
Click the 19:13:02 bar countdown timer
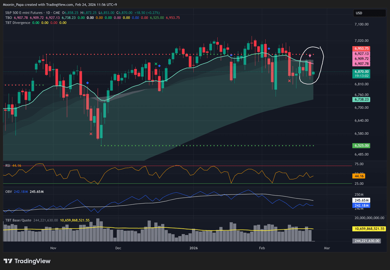[362, 76]
